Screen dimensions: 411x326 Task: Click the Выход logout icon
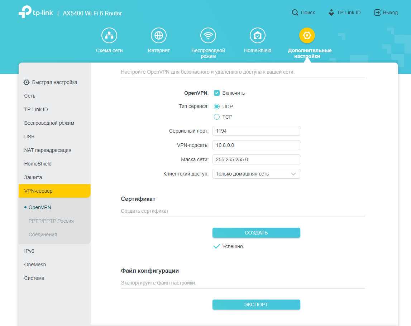[x=377, y=13]
